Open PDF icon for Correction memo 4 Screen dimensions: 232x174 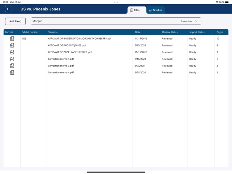12,72
